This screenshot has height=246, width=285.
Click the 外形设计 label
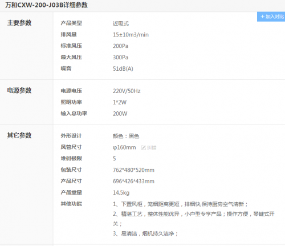point(71,136)
